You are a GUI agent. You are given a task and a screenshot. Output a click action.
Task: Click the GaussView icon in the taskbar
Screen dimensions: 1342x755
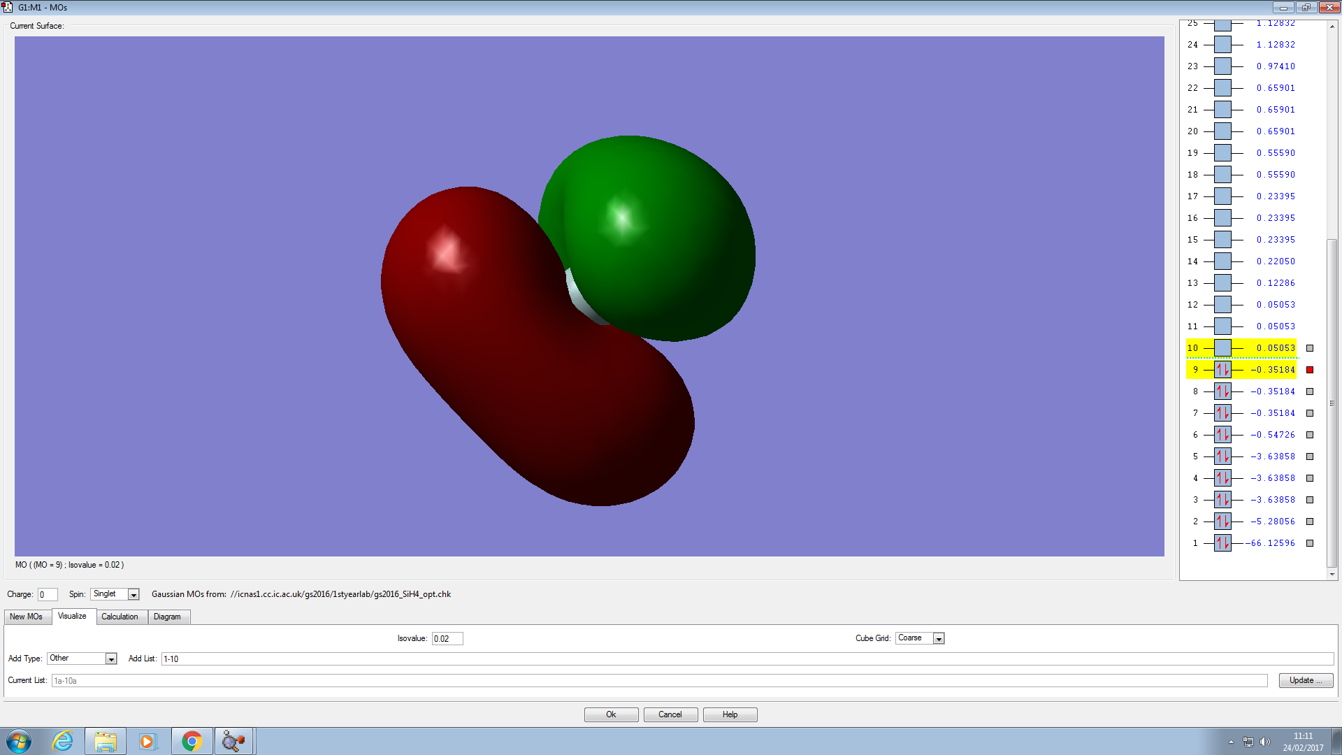pyautogui.click(x=233, y=741)
